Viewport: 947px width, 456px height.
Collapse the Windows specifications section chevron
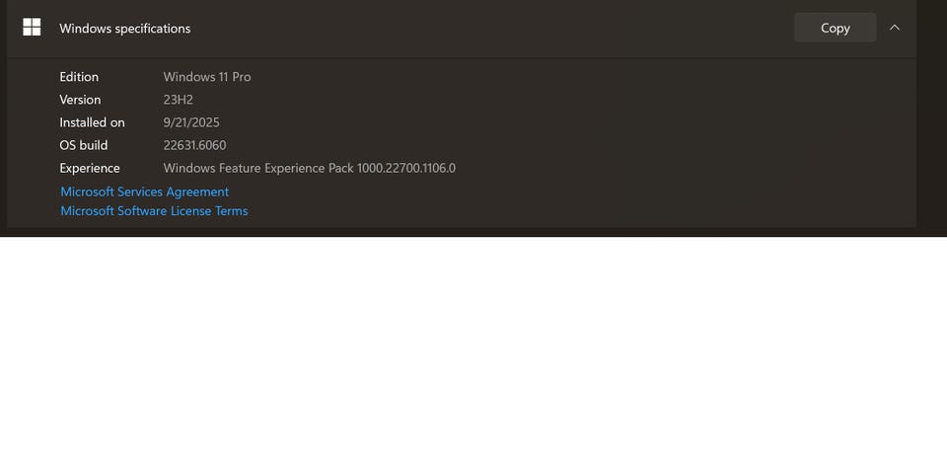tap(895, 28)
